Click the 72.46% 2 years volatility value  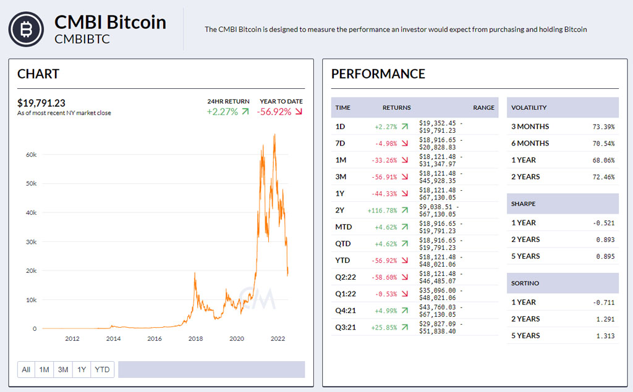point(603,177)
